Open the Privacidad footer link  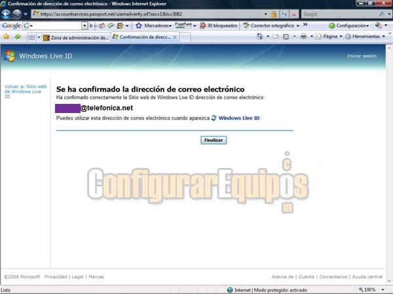[x=56, y=276]
